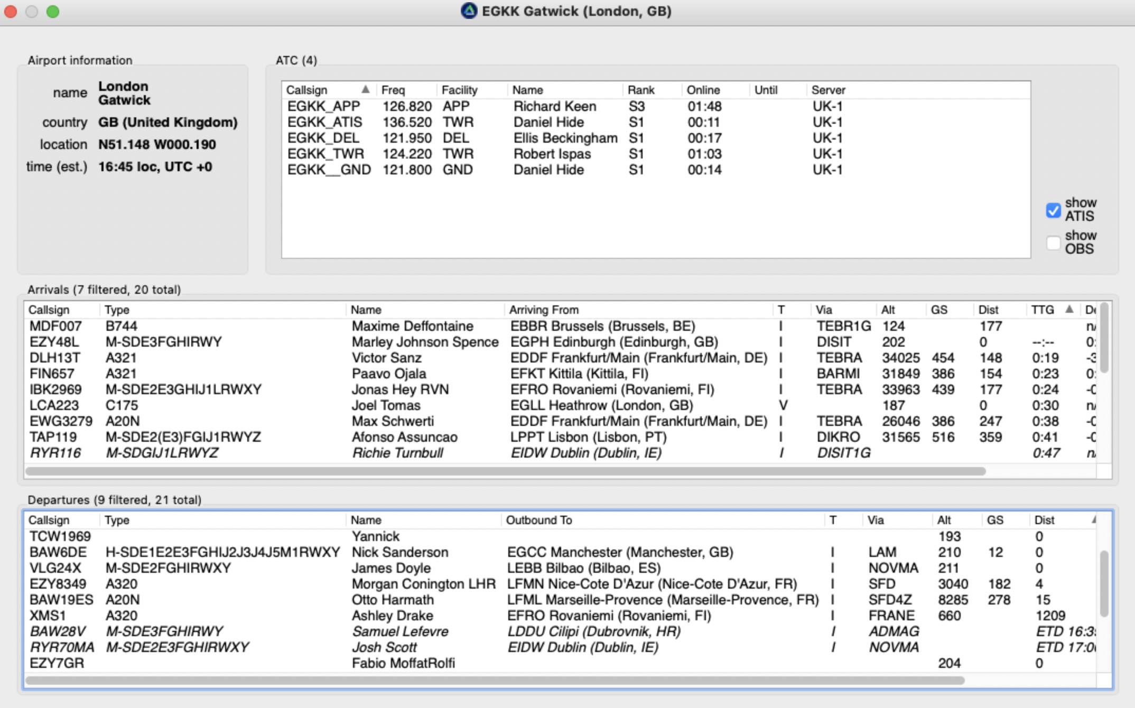The image size is (1135, 708).
Task: Sort ATC list by Facility column
Action: pyautogui.click(x=459, y=90)
